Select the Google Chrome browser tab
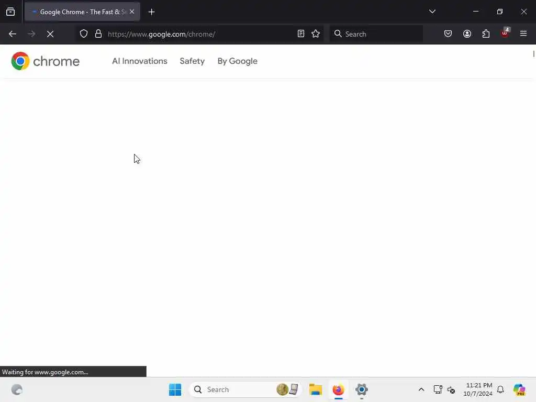The width and height of the screenshot is (536, 402). tap(82, 12)
